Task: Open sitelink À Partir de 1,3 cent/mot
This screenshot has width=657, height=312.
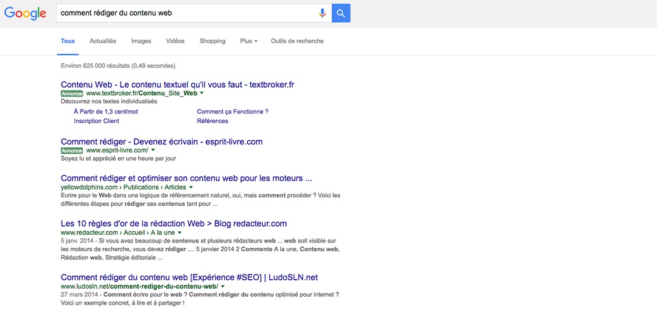Action: point(105,112)
